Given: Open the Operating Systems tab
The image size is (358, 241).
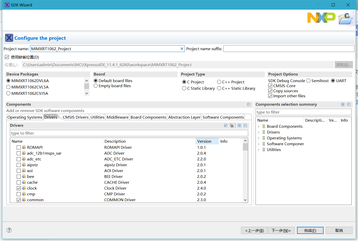Looking at the screenshot, I should (x=25, y=117).
